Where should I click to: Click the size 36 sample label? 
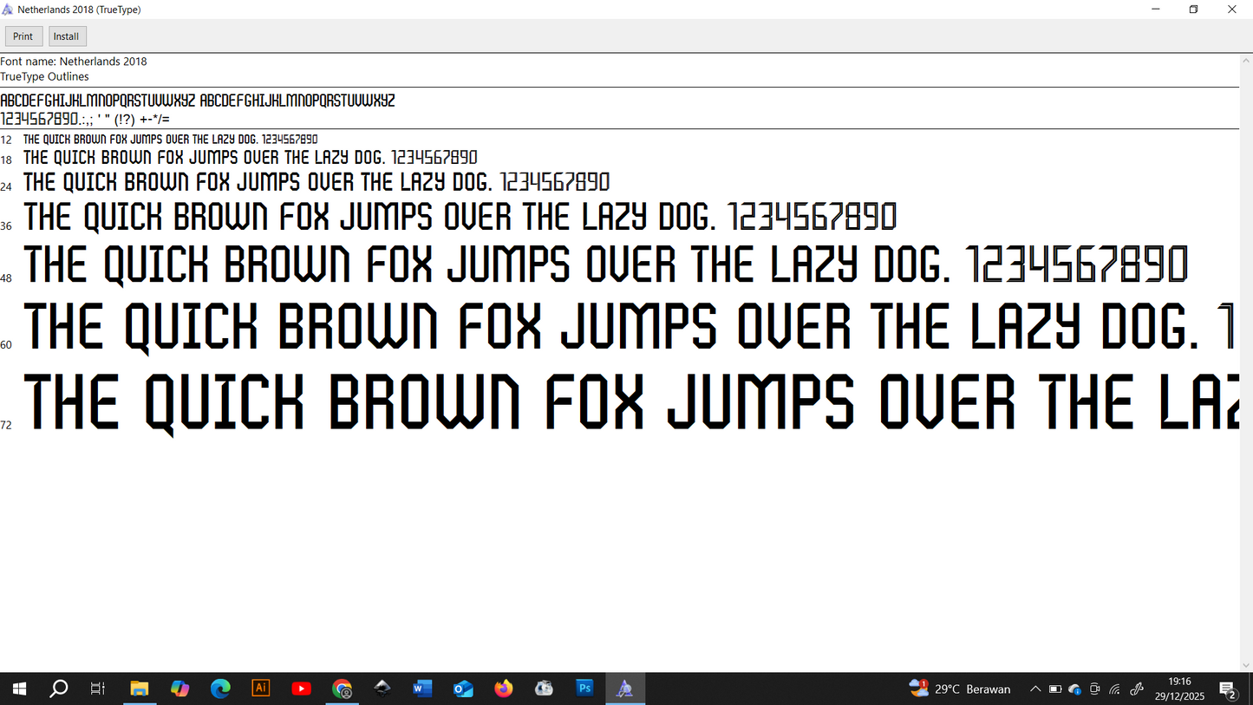point(6,225)
